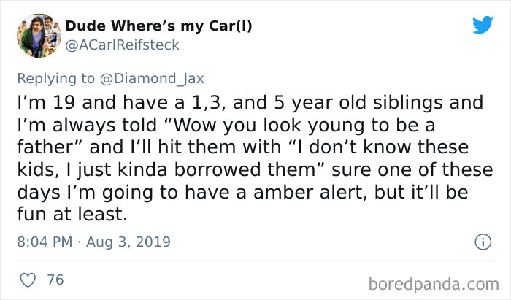Click the Twitter bird logo

[x=483, y=24]
